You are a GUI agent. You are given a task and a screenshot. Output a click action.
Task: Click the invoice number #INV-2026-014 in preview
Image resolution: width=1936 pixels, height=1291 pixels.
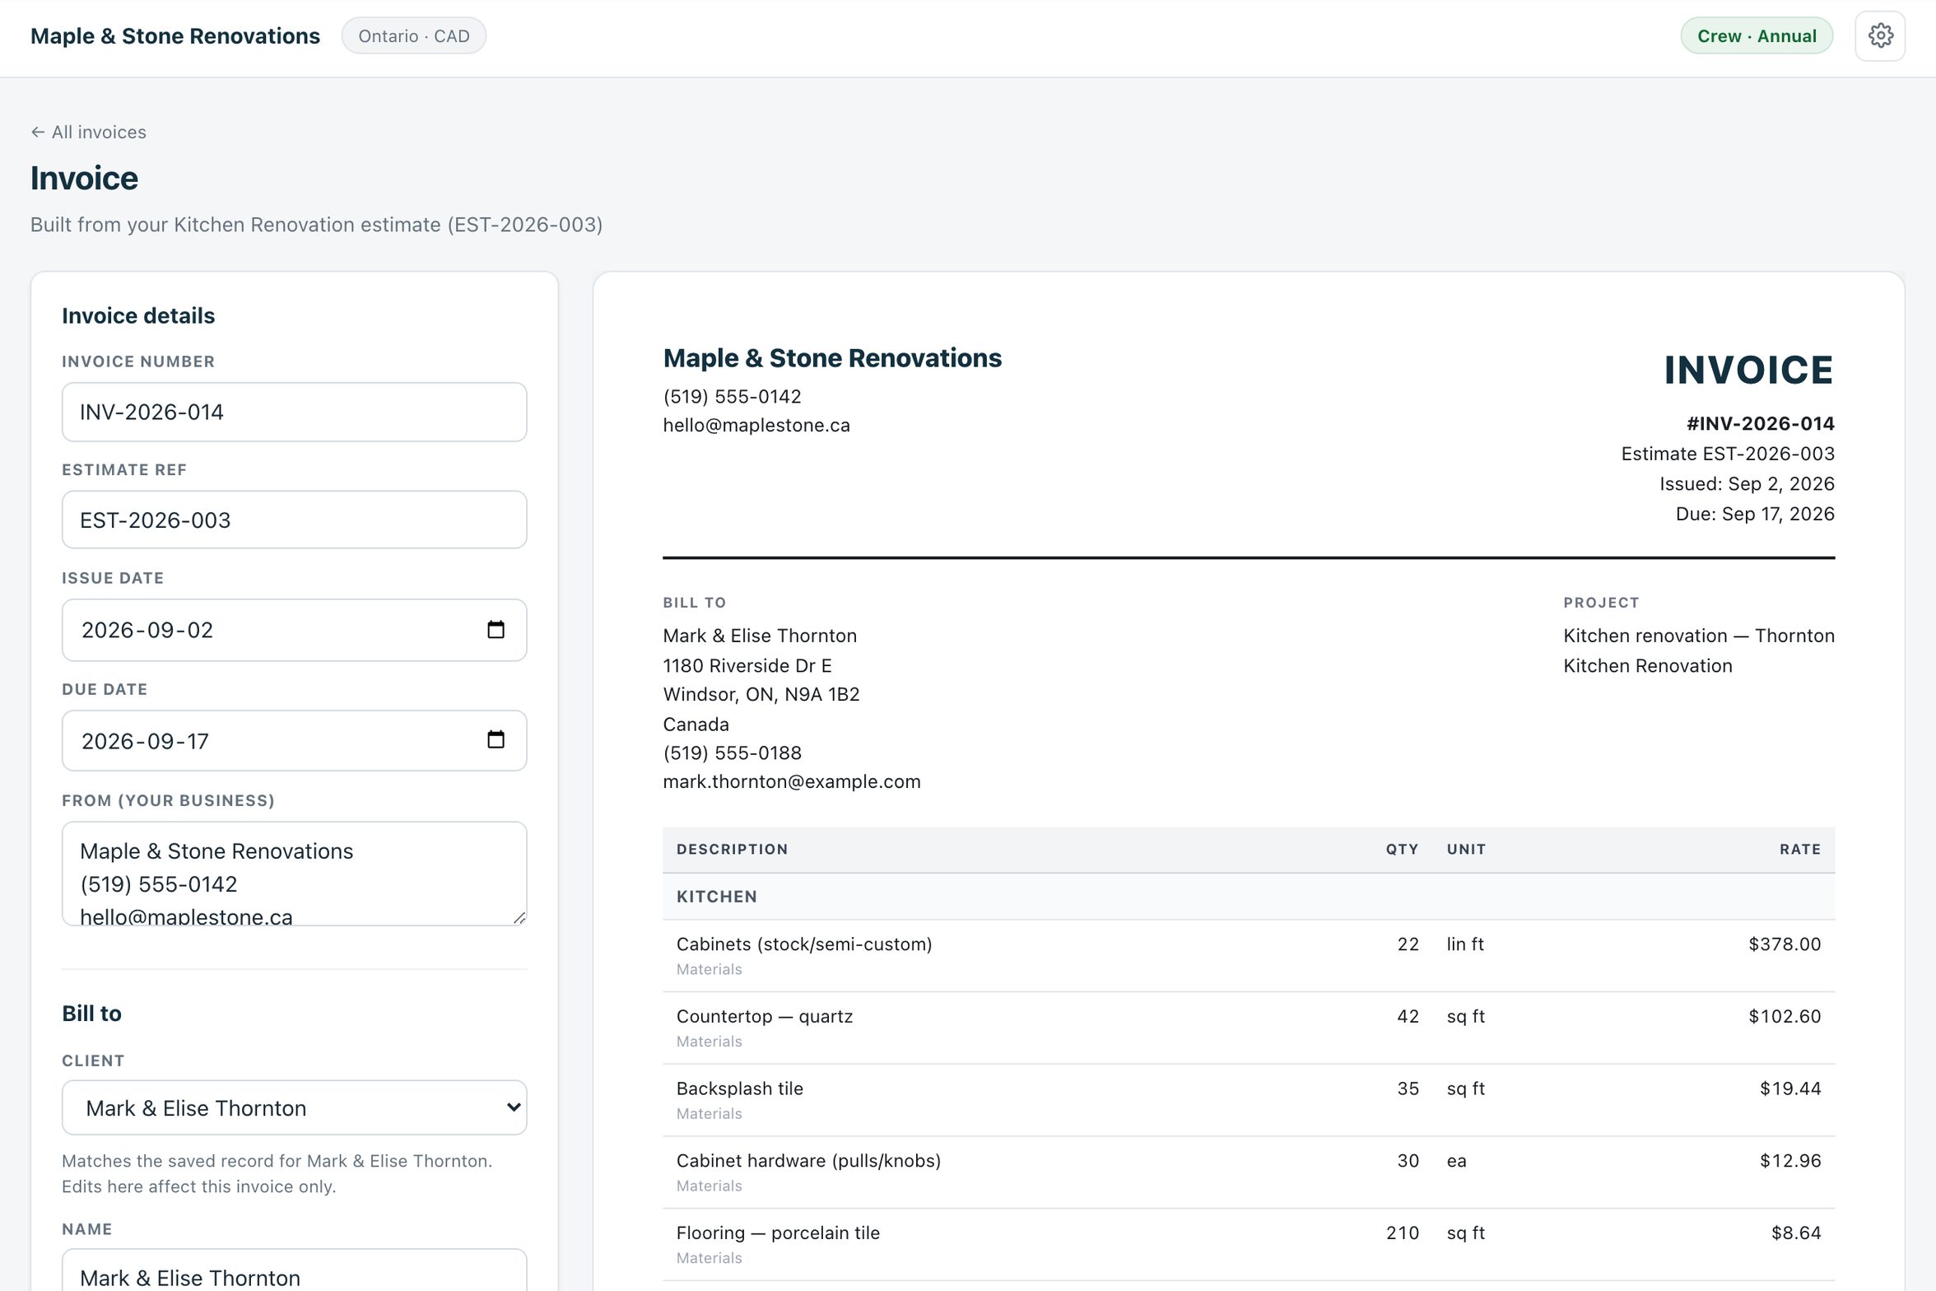1760,423
